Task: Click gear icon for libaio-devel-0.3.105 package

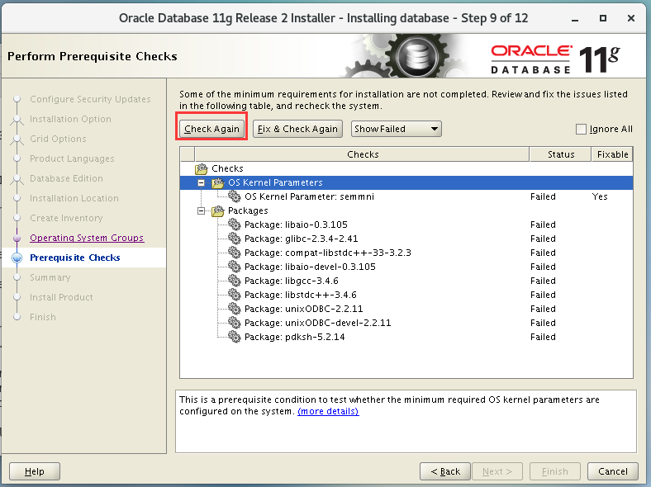Action: click(234, 267)
